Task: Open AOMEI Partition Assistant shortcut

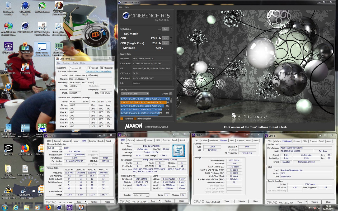Action: [8, 29]
